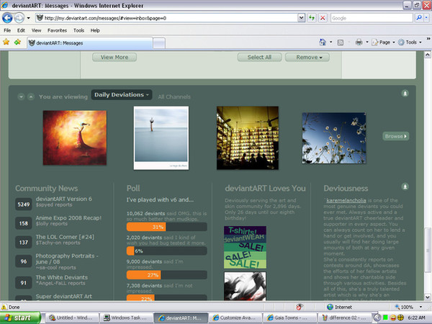Screen dimensions: 432x324
Task: Click the search magnifier icon
Action: coord(419,18)
